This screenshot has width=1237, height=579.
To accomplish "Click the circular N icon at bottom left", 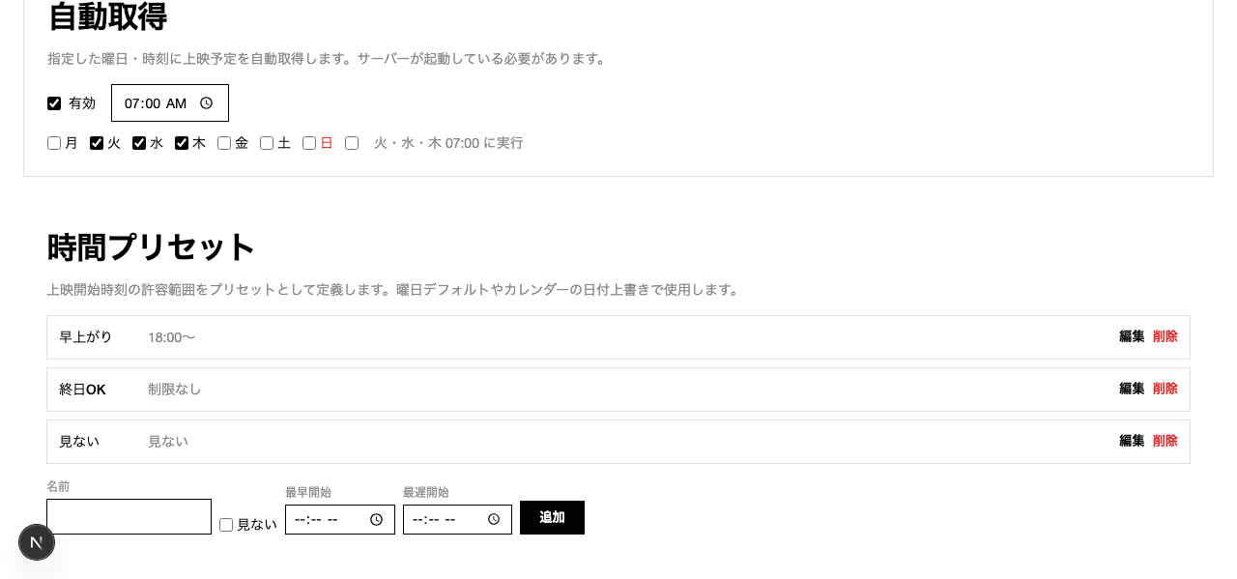I will pos(37,542).
